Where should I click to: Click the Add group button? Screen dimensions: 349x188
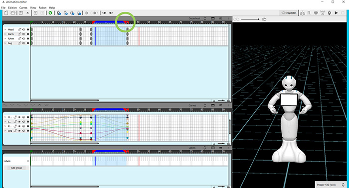(x=16, y=168)
